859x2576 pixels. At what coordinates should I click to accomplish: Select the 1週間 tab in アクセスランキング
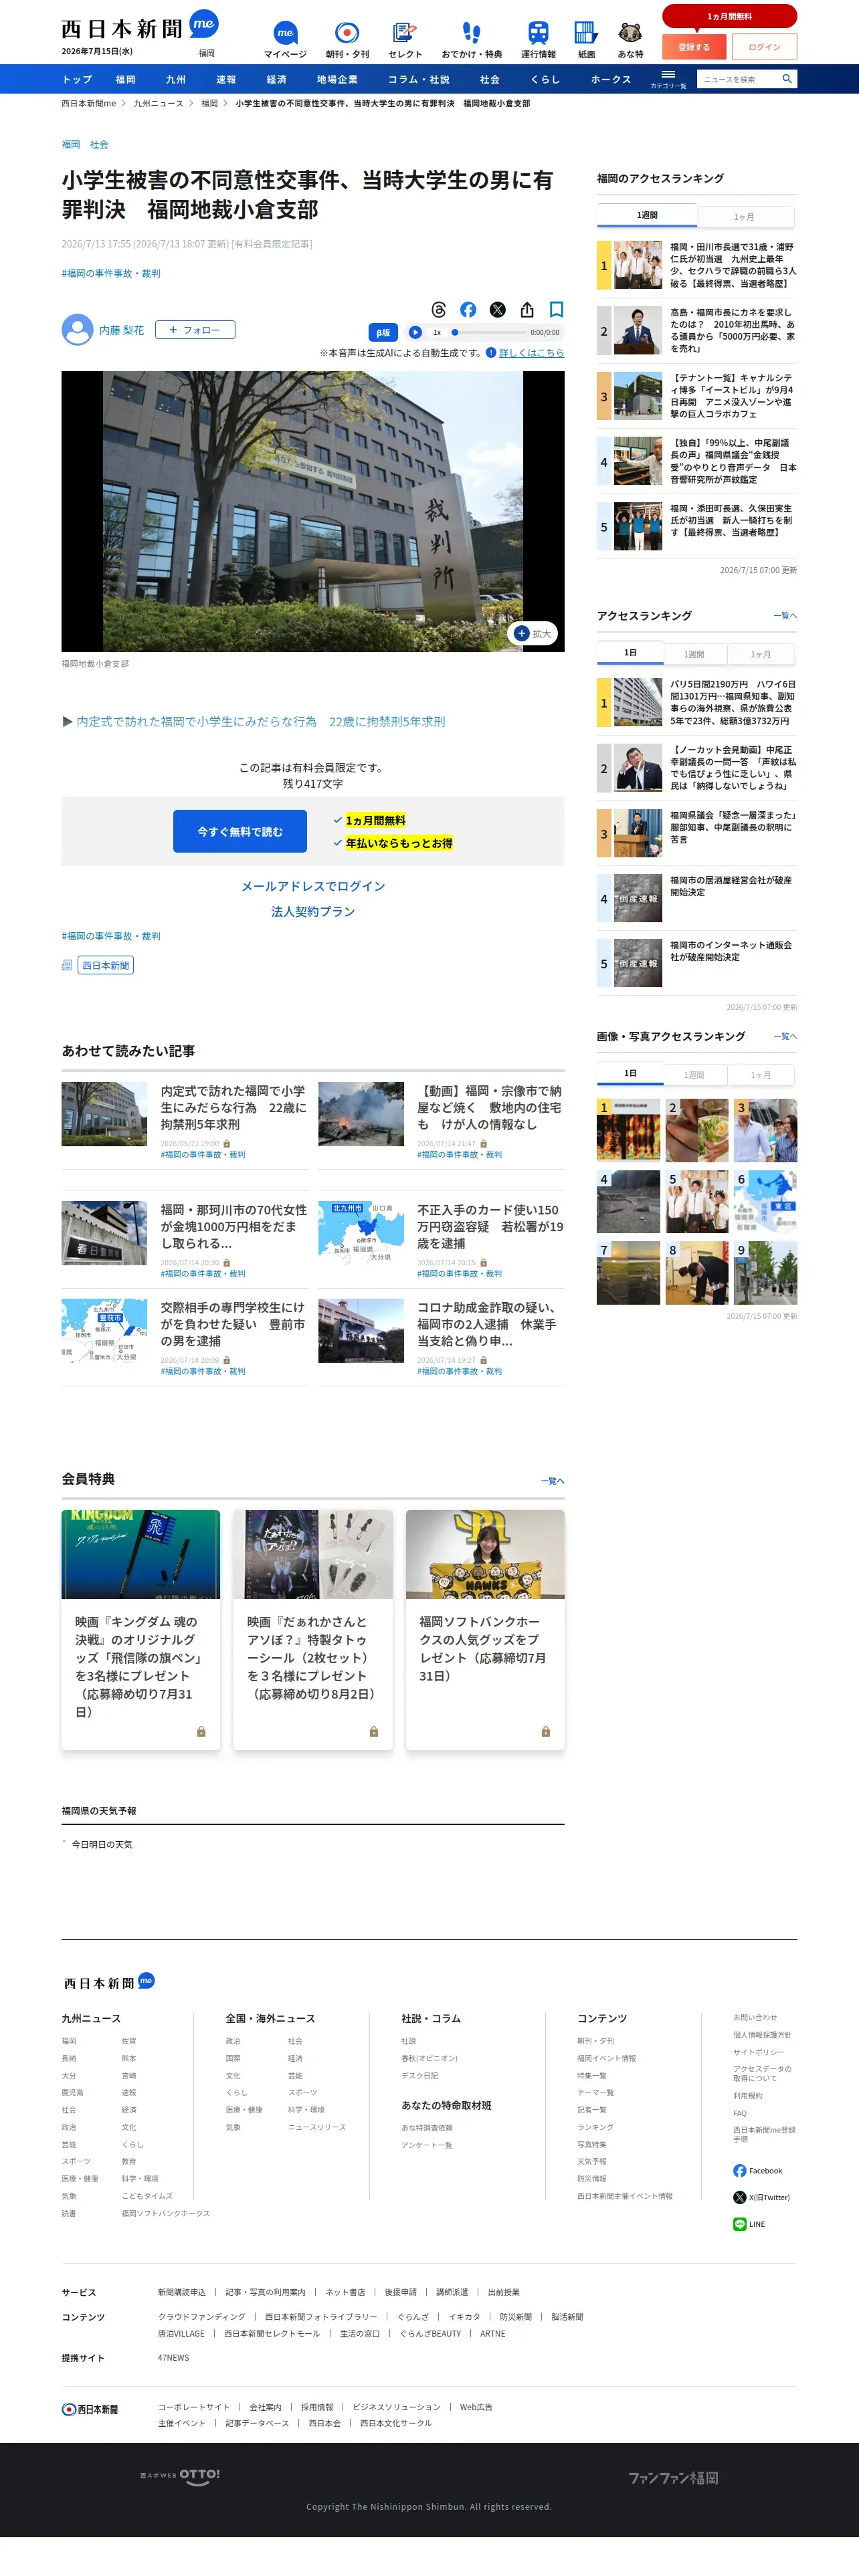click(x=694, y=654)
